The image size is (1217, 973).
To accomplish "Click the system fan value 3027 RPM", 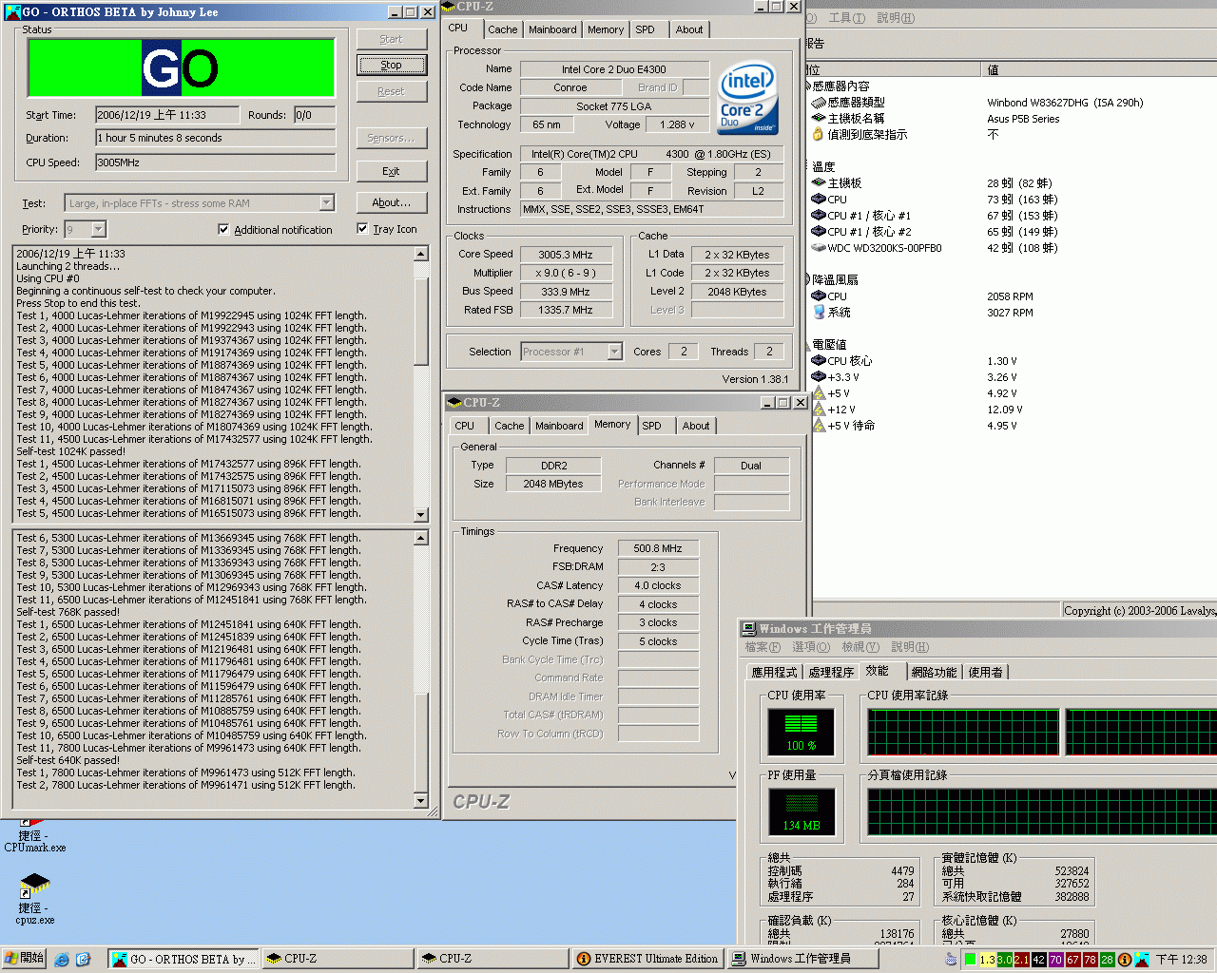I will [x=1010, y=313].
